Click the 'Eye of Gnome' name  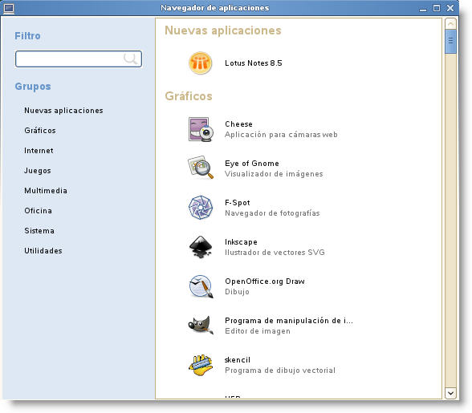point(252,164)
